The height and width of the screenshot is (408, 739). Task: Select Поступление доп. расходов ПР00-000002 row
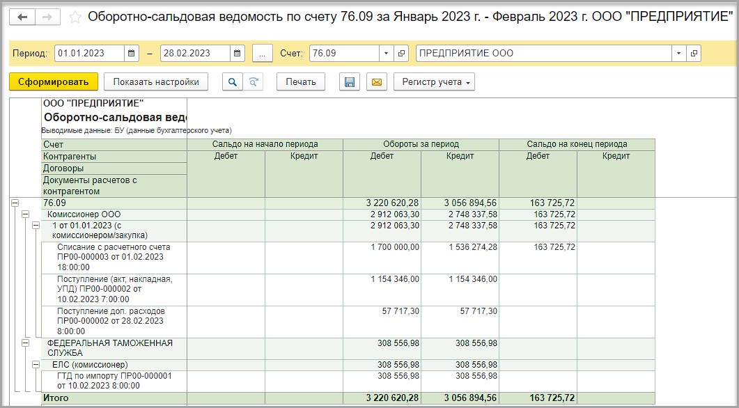114,321
